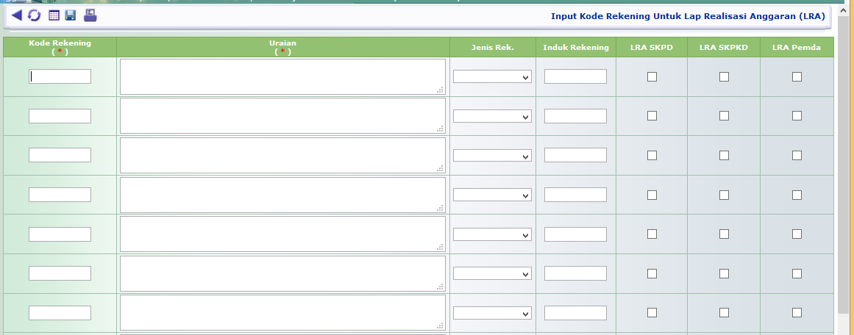Click the vertical scrollbar on the right

(x=844, y=184)
